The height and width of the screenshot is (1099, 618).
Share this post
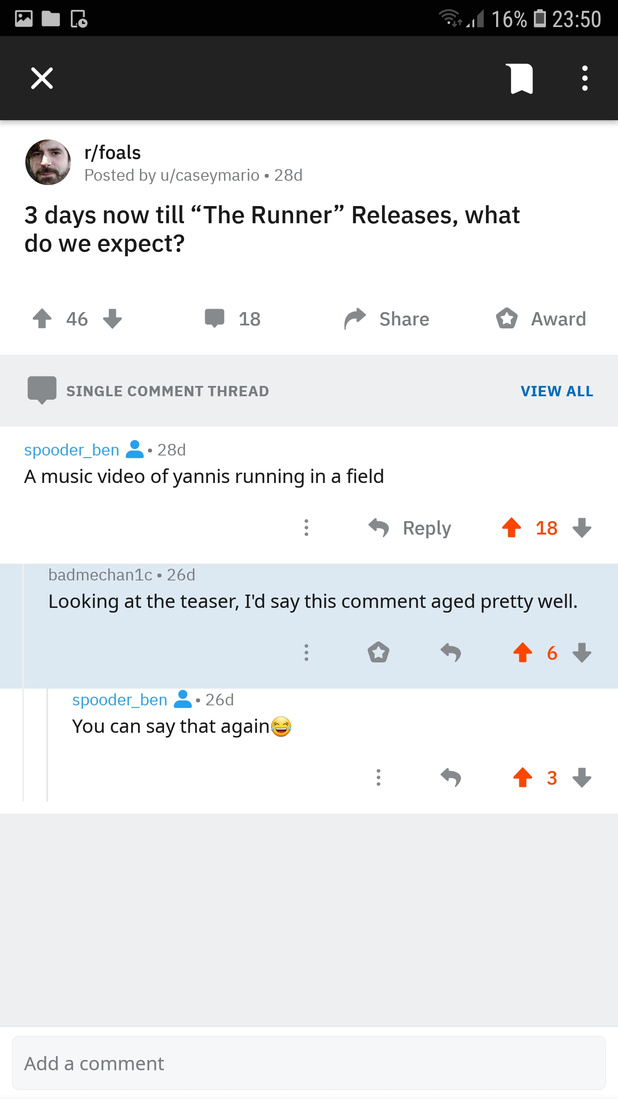(387, 319)
